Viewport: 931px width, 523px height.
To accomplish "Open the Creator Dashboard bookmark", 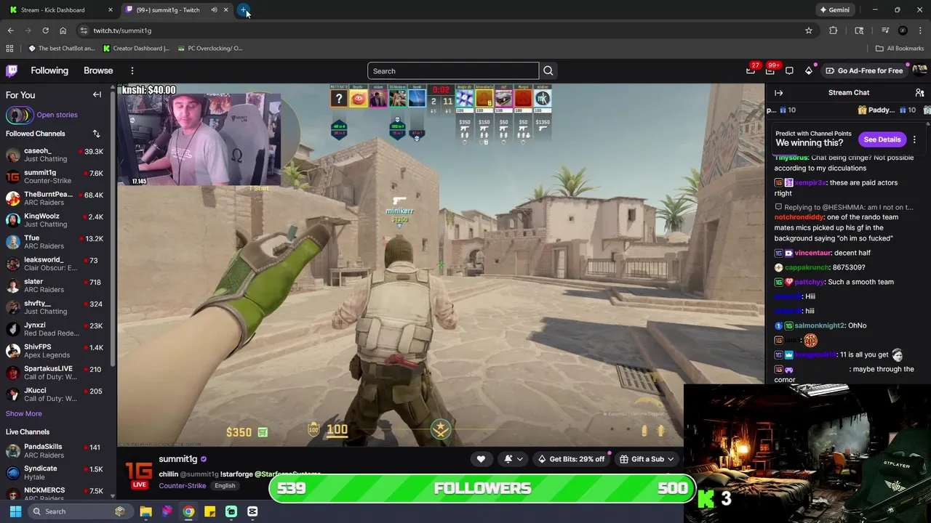I will click(x=136, y=49).
